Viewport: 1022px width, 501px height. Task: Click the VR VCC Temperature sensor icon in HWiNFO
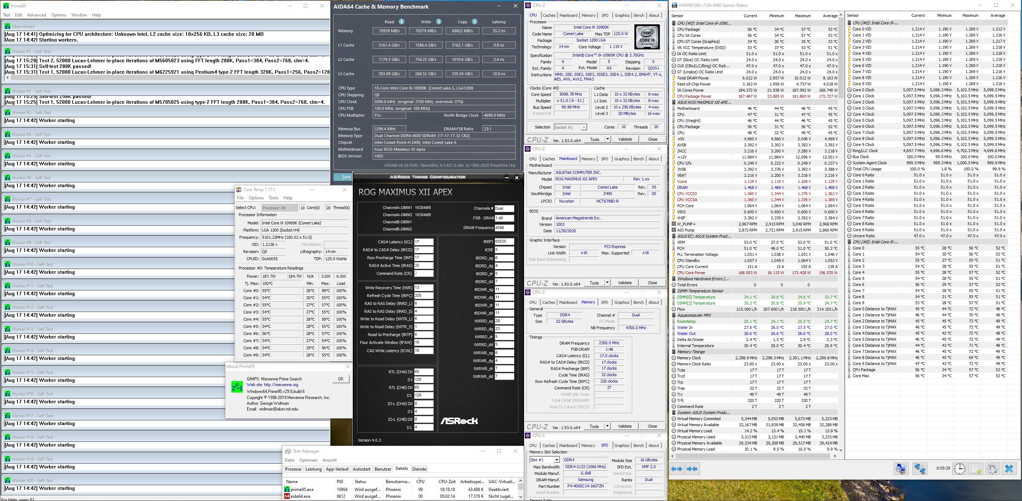pyautogui.click(x=674, y=48)
